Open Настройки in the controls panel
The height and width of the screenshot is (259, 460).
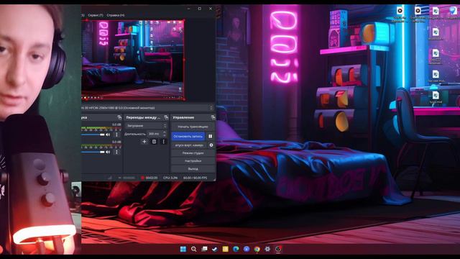[193, 161]
